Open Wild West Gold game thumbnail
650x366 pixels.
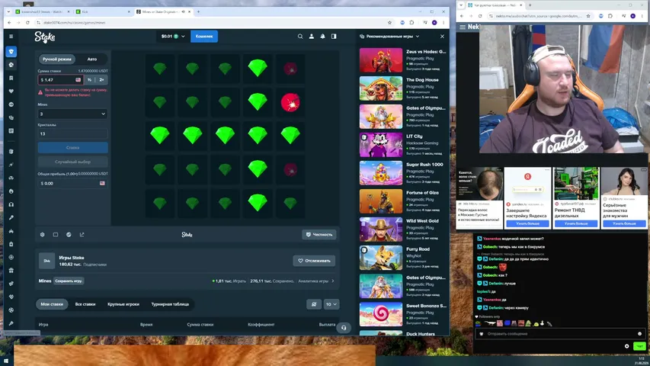[381, 230]
